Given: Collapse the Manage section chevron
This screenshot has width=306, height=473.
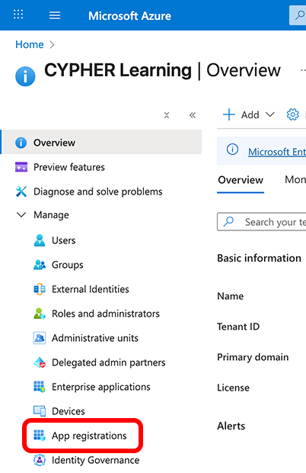Looking at the screenshot, I should pos(21,215).
